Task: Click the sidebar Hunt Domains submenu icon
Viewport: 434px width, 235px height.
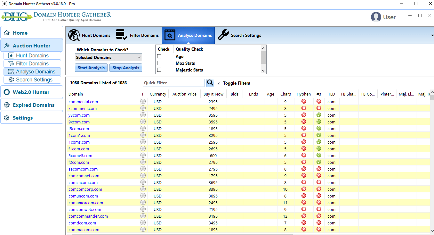Action: click(11, 55)
